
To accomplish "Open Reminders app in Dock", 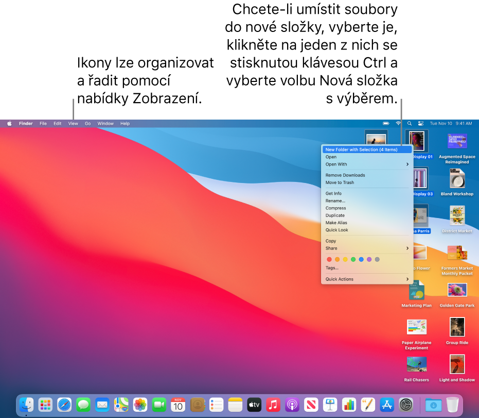I will pos(216,405).
